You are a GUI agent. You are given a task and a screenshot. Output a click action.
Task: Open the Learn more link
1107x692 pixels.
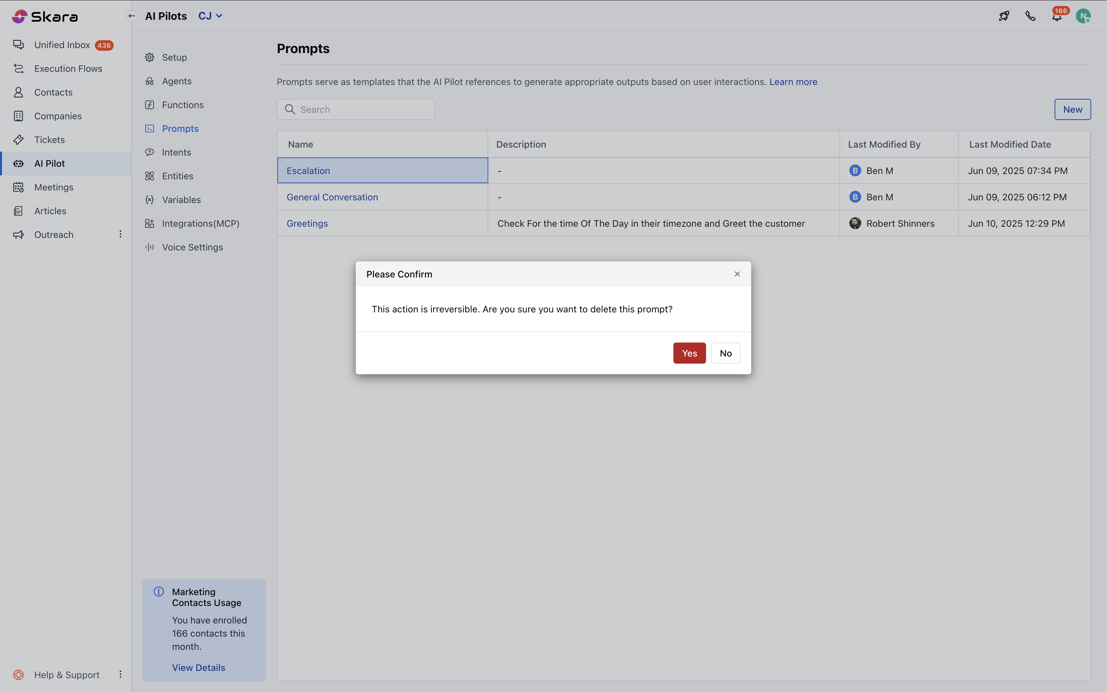click(x=793, y=82)
